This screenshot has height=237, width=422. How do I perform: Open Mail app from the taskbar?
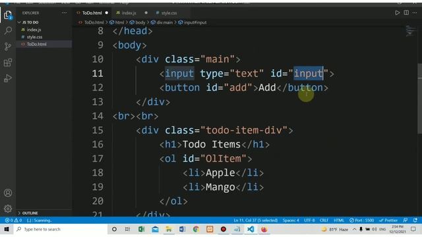(x=155, y=229)
